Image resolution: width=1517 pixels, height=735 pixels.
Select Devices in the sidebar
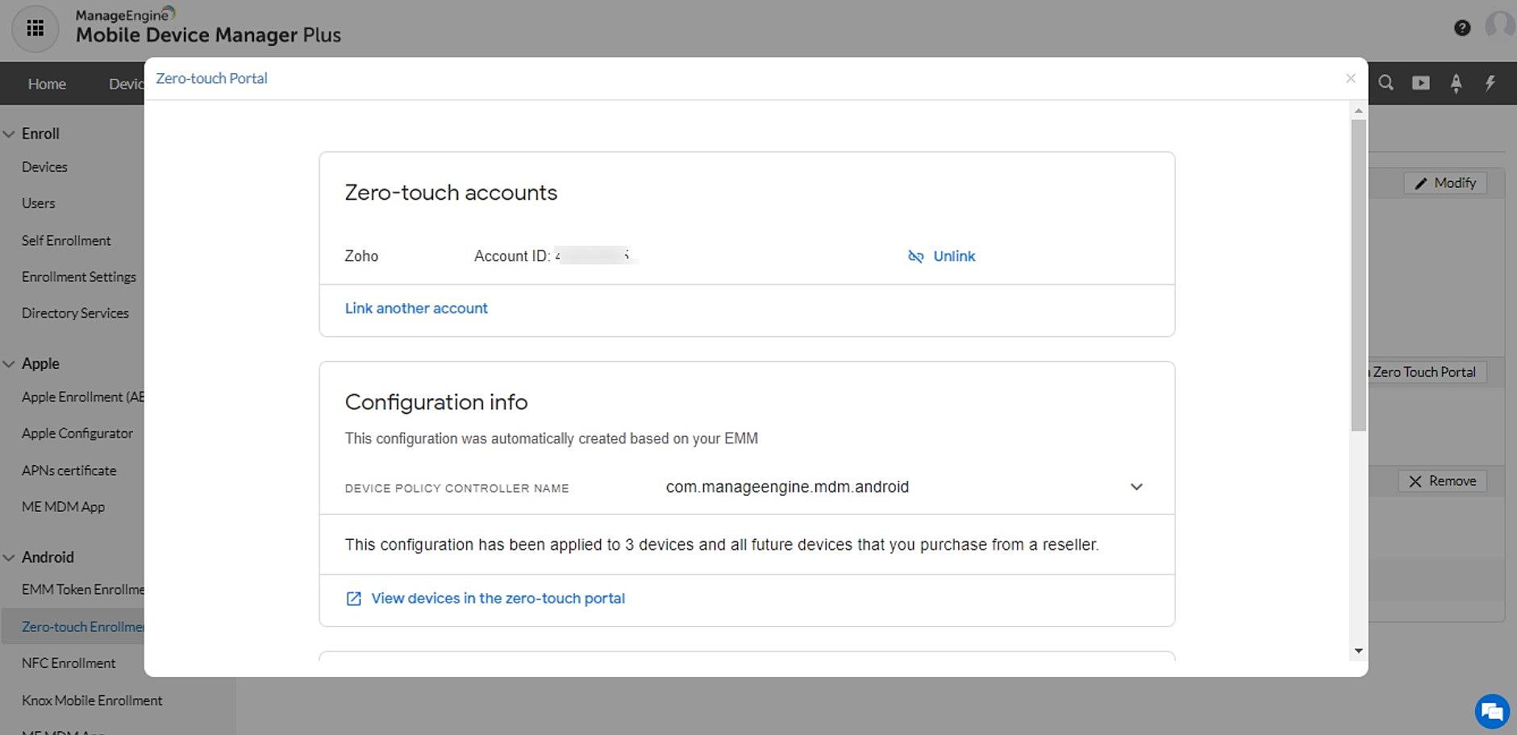coord(44,167)
